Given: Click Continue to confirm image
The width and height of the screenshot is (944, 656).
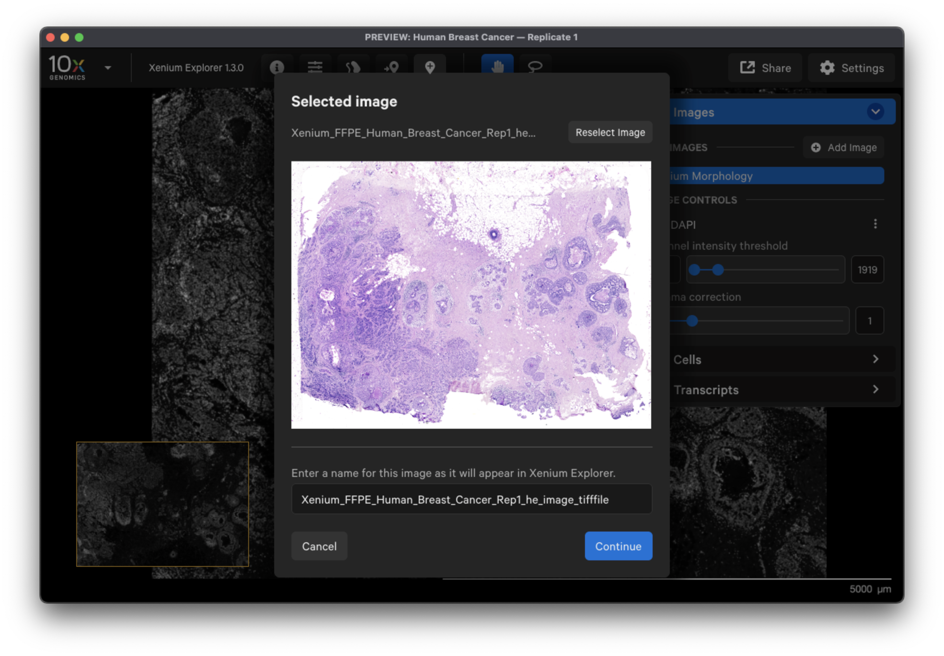Looking at the screenshot, I should click(618, 546).
